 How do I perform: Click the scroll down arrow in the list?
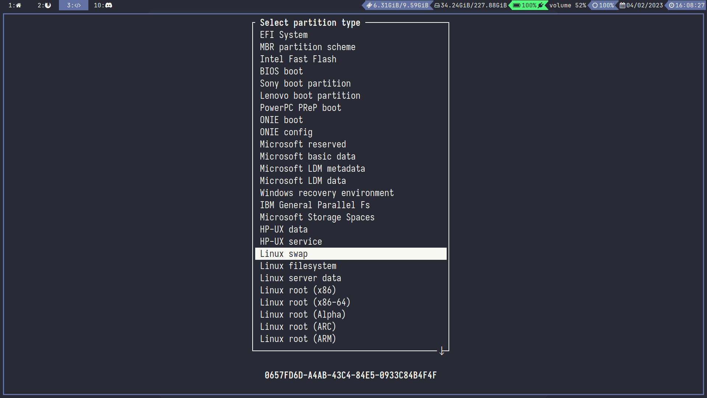pos(442,351)
